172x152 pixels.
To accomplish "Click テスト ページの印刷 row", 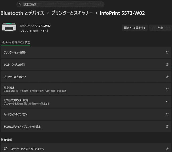I will [86, 65].
